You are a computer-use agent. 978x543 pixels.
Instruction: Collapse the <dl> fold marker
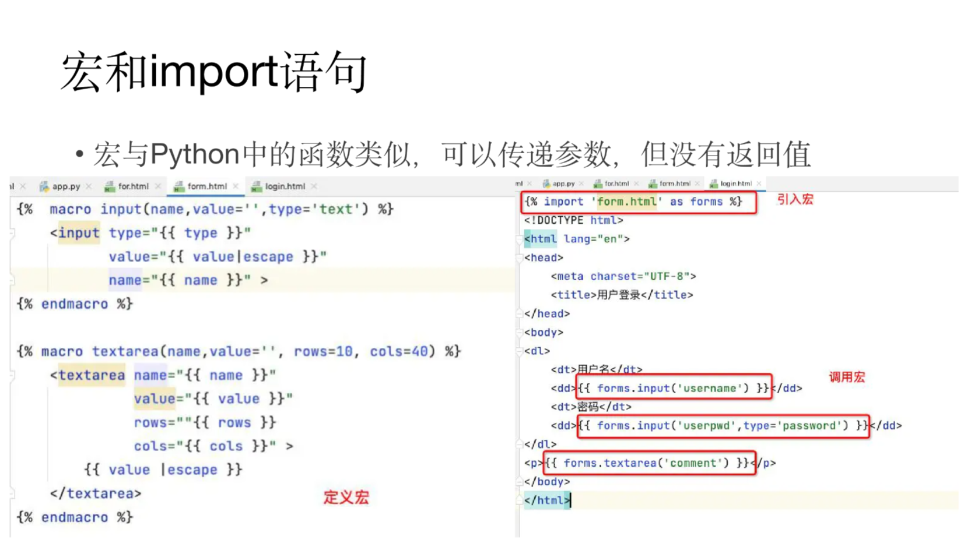click(x=520, y=351)
